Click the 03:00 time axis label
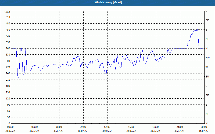This screenshot has width=215, height=134. tap(34, 127)
